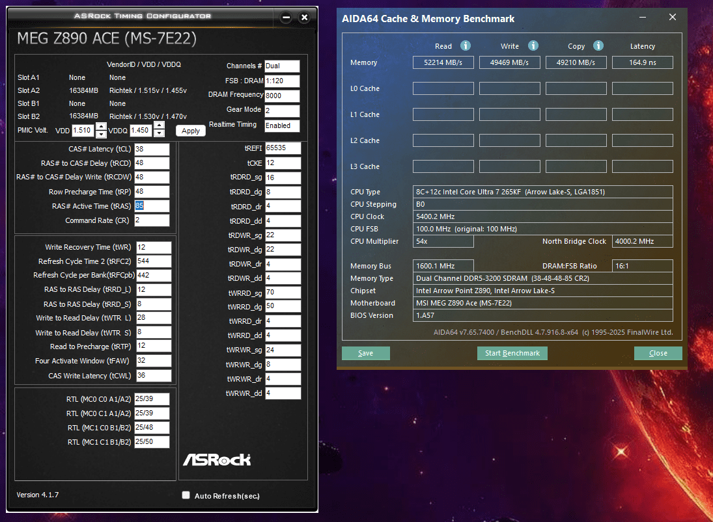
Task: Minimize the AIDA64 benchmark window
Action: [643, 18]
